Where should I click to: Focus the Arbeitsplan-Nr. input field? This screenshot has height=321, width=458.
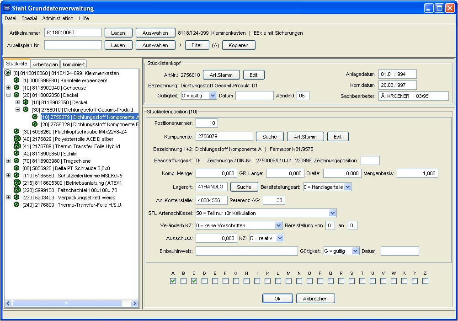(73, 45)
